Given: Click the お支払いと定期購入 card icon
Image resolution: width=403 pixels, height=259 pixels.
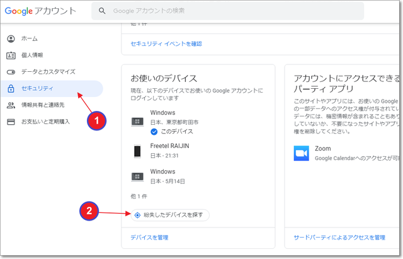Looking at the screenshot, I should [11, 121].
